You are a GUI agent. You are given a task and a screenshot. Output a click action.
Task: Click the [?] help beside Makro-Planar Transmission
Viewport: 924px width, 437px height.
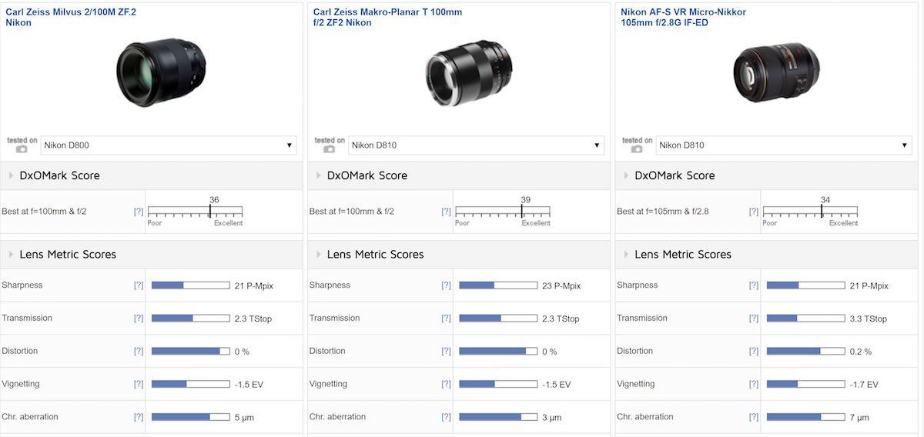[x=446, y=318]
